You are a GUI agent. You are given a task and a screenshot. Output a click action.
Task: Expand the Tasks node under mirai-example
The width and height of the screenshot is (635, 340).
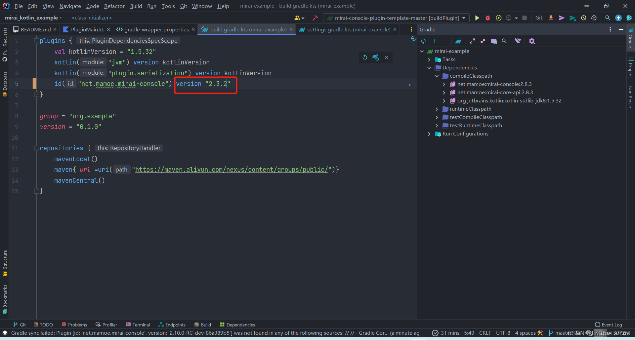(429, 59)
